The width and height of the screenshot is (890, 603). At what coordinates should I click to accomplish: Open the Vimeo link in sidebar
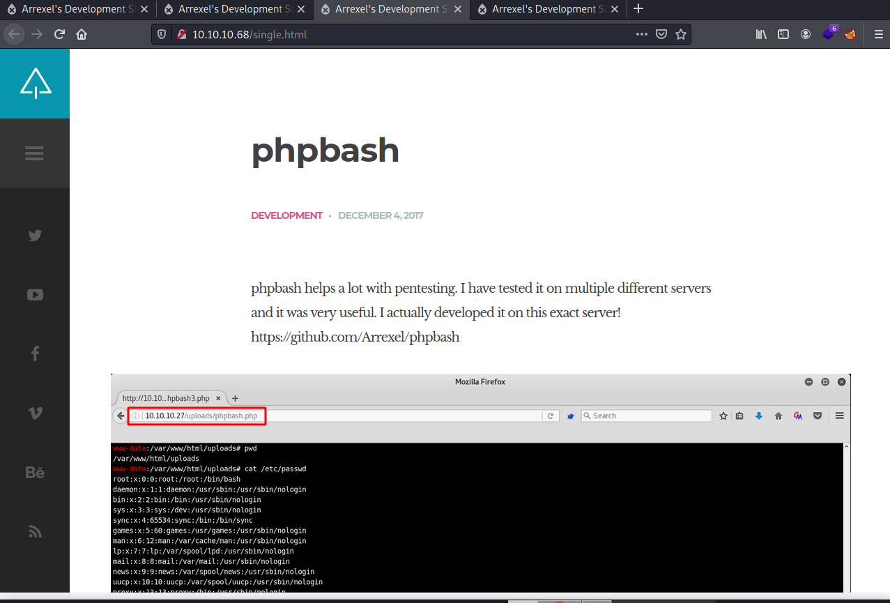[35, 413]
